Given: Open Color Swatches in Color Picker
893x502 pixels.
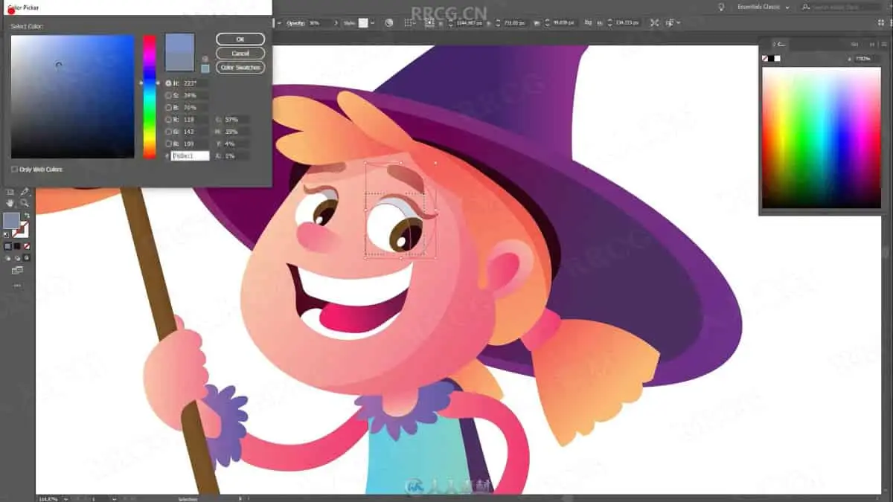Looking at the screenshot, I should click(x=240, y=68).
